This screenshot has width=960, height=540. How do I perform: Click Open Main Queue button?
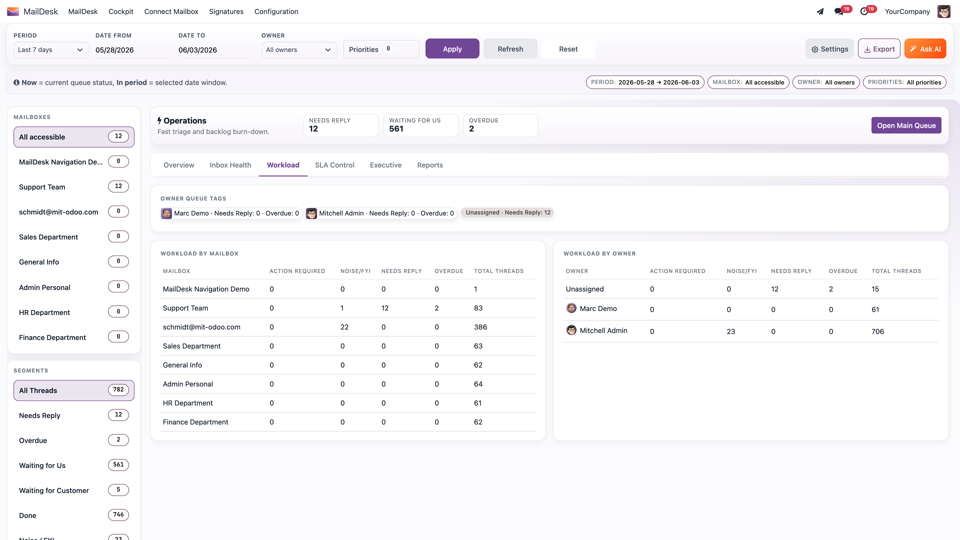906,125
